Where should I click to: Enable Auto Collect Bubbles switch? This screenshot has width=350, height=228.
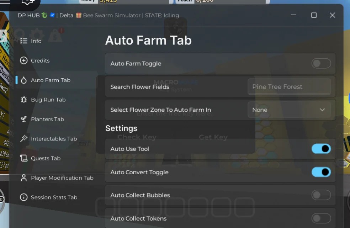pos(321,195)
